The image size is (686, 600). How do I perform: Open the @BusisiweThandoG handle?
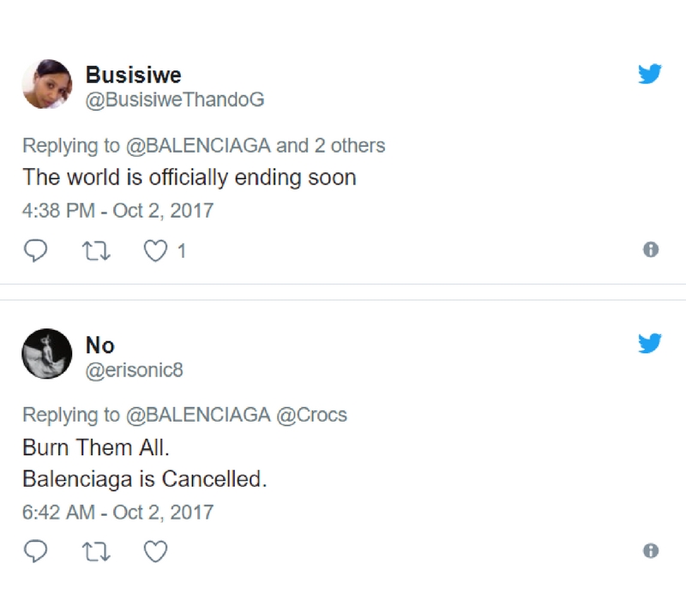[175, 100]
